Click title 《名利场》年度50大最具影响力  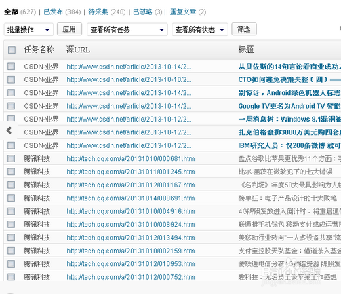289,185
